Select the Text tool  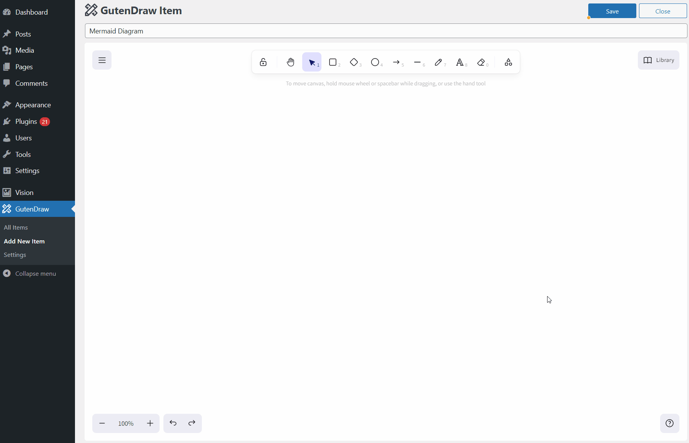click(x=460, y=62)
